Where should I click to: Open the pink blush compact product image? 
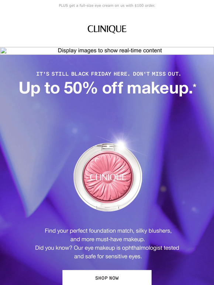tap(108, 177)
